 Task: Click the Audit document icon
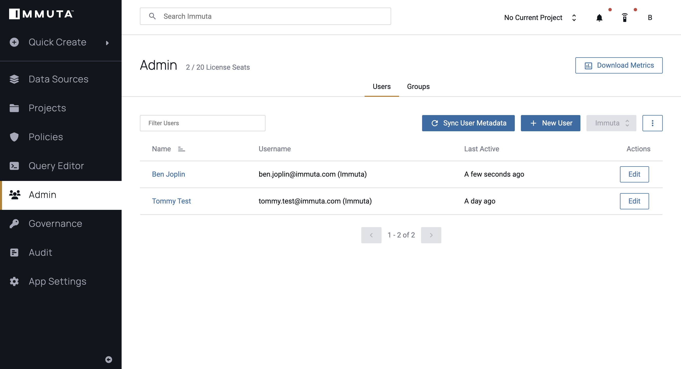click(x=14, y=252)
